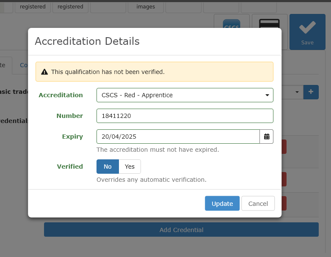Open the Accreditation dropdown

tap(185, 95)
